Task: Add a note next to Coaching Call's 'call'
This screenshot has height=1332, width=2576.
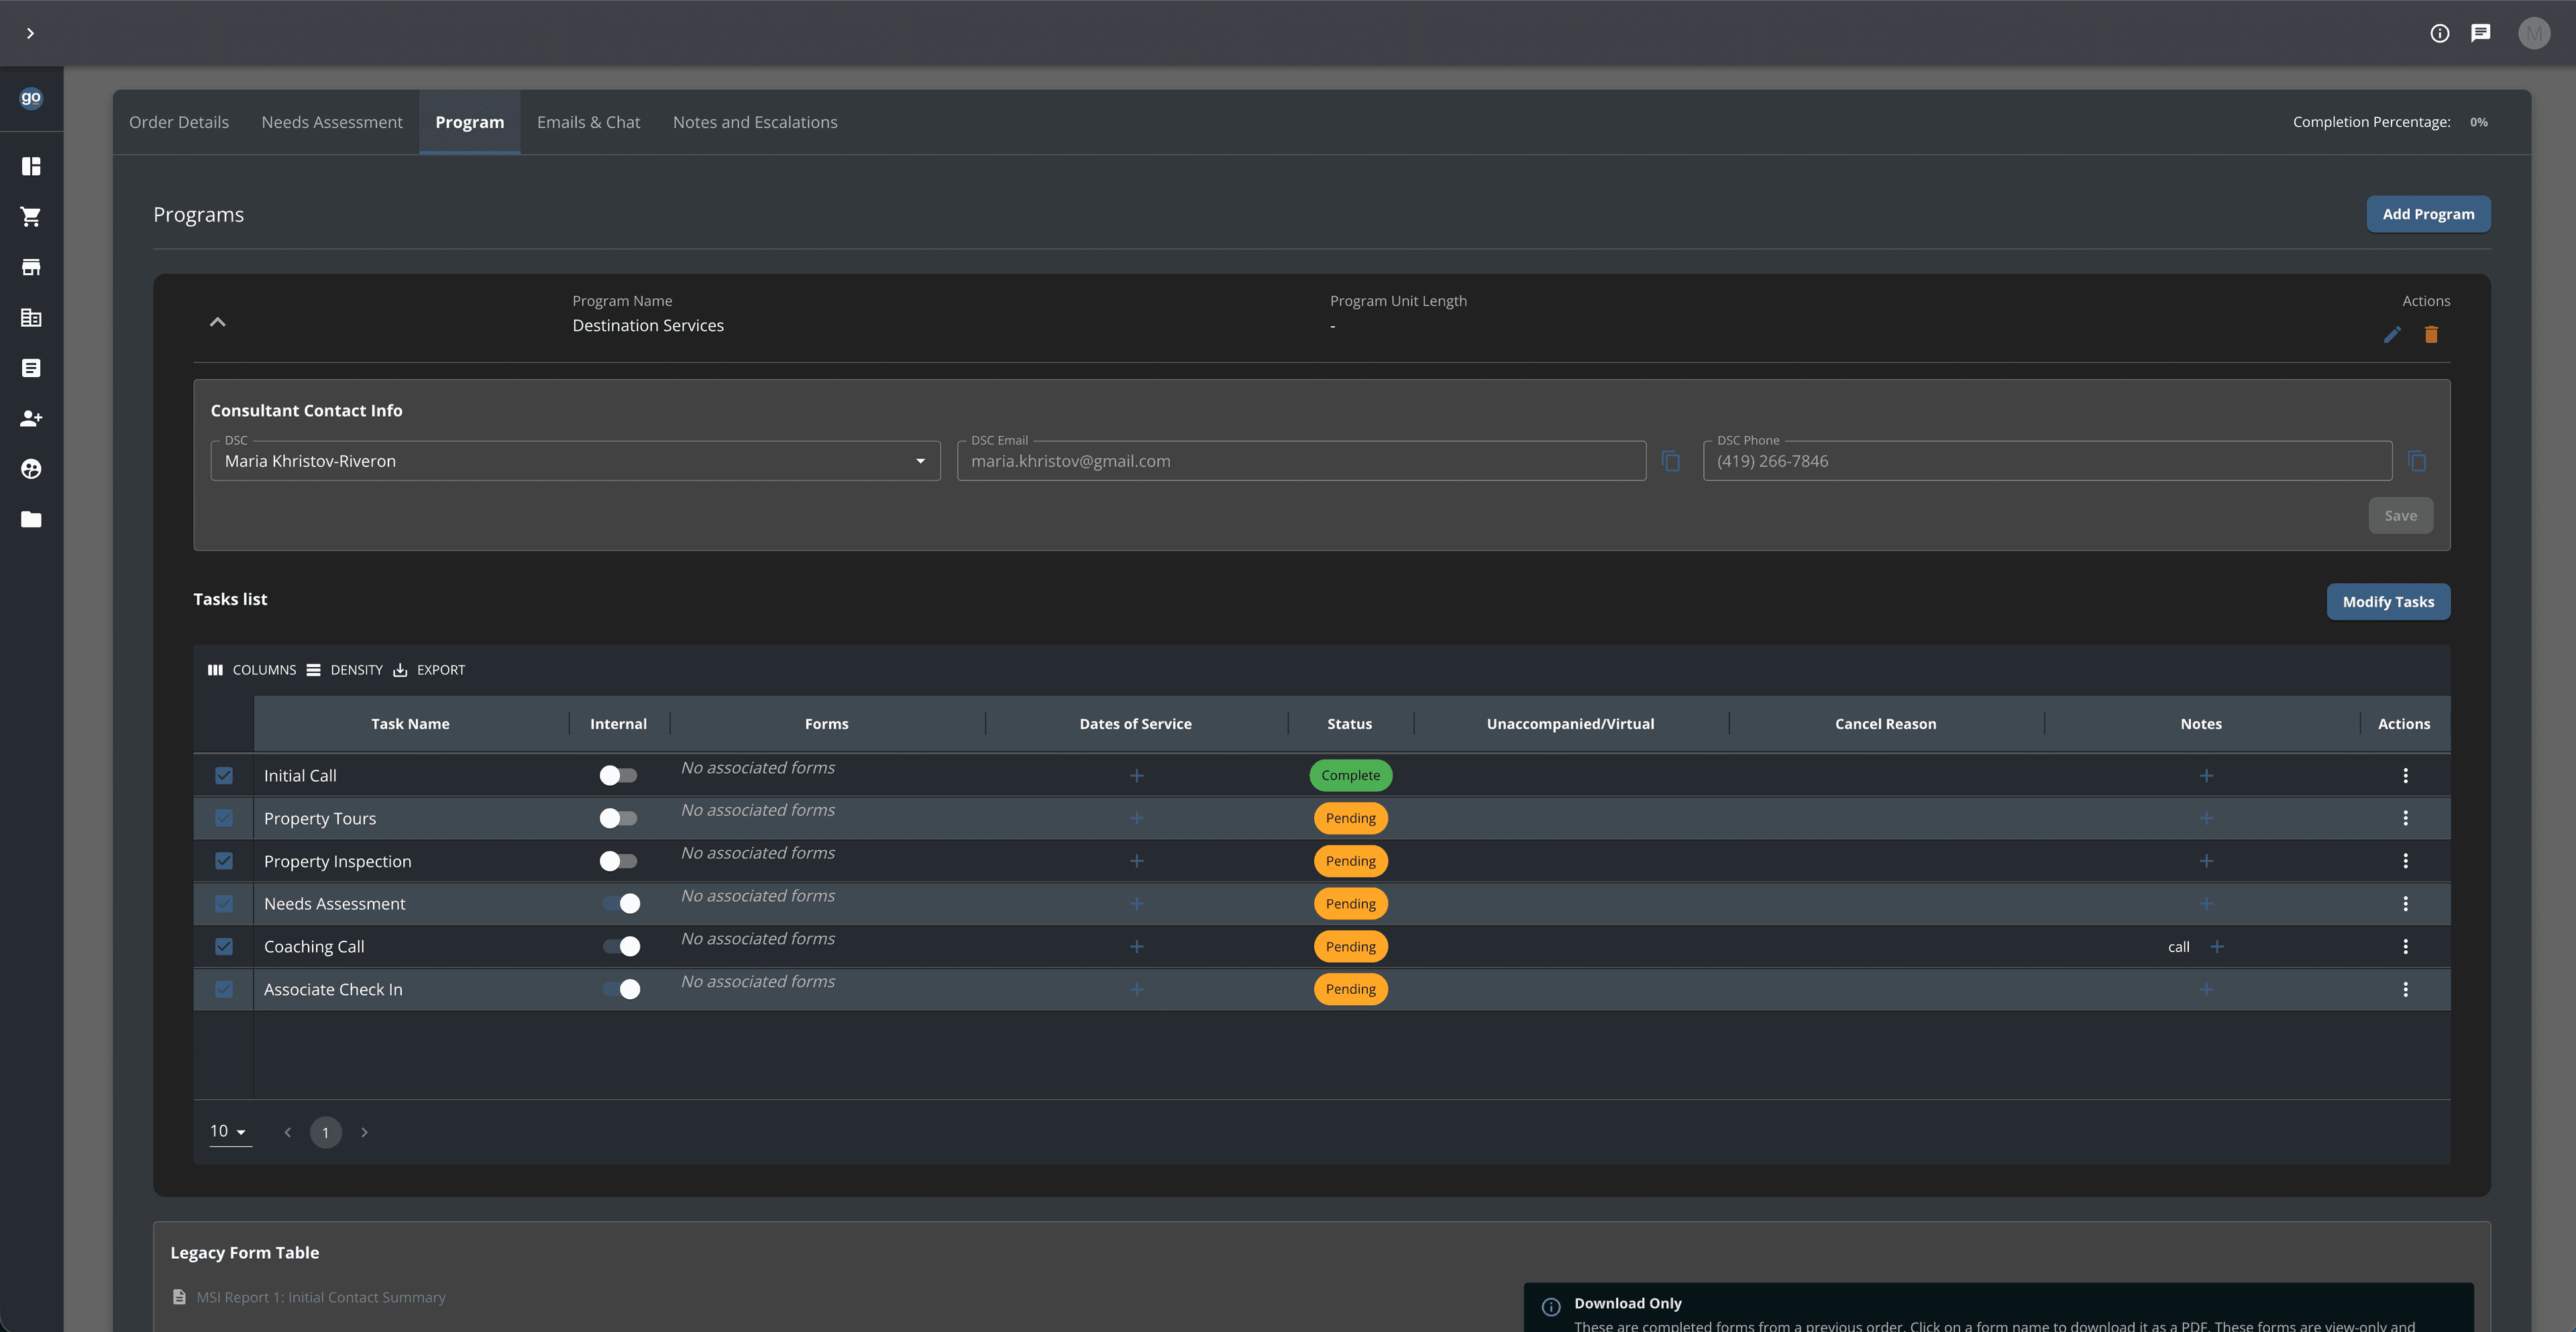Action: point(2216,947)
